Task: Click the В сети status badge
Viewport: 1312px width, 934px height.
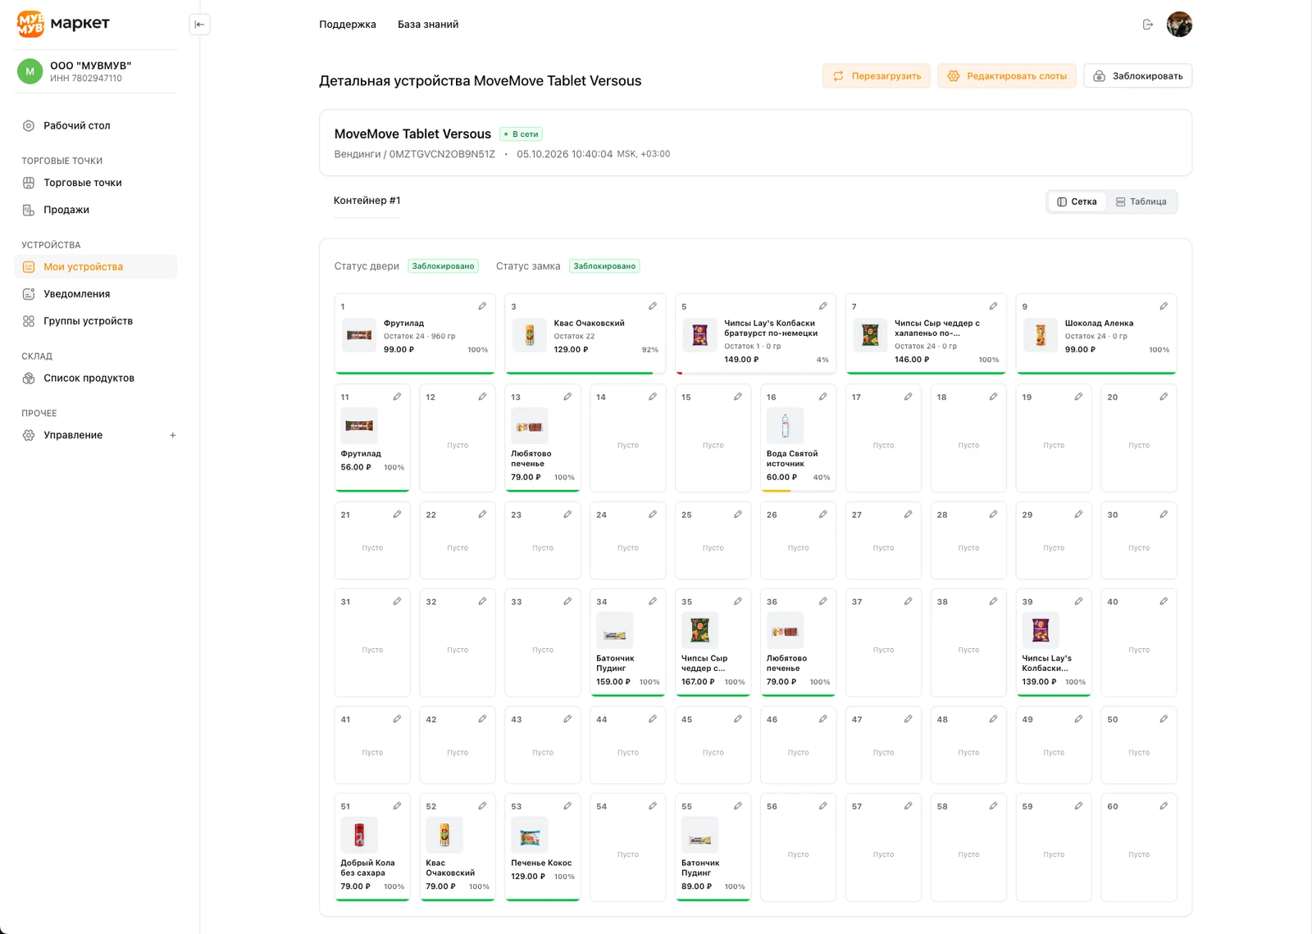Action: pos(522,134)
